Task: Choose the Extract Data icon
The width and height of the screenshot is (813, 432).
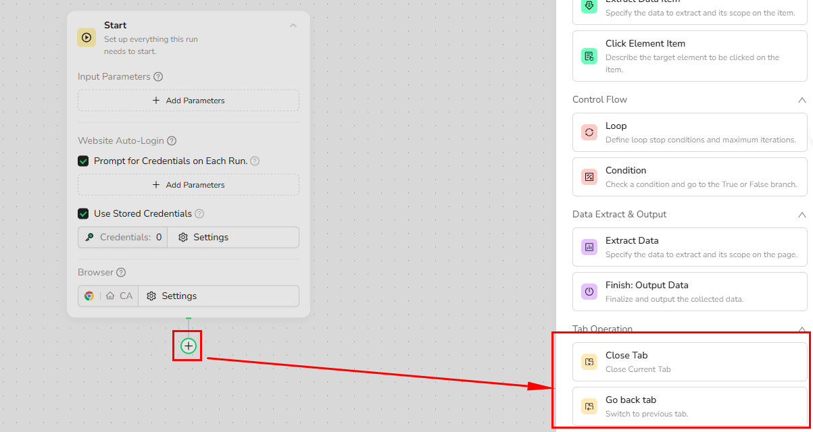Action: [589, 247]
